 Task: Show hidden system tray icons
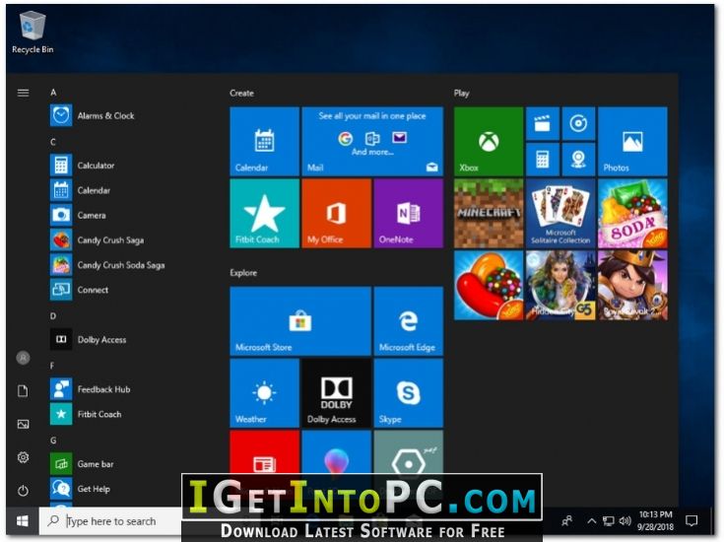(x=591, y=521)
